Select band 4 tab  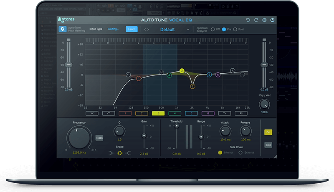coord(175,113)
